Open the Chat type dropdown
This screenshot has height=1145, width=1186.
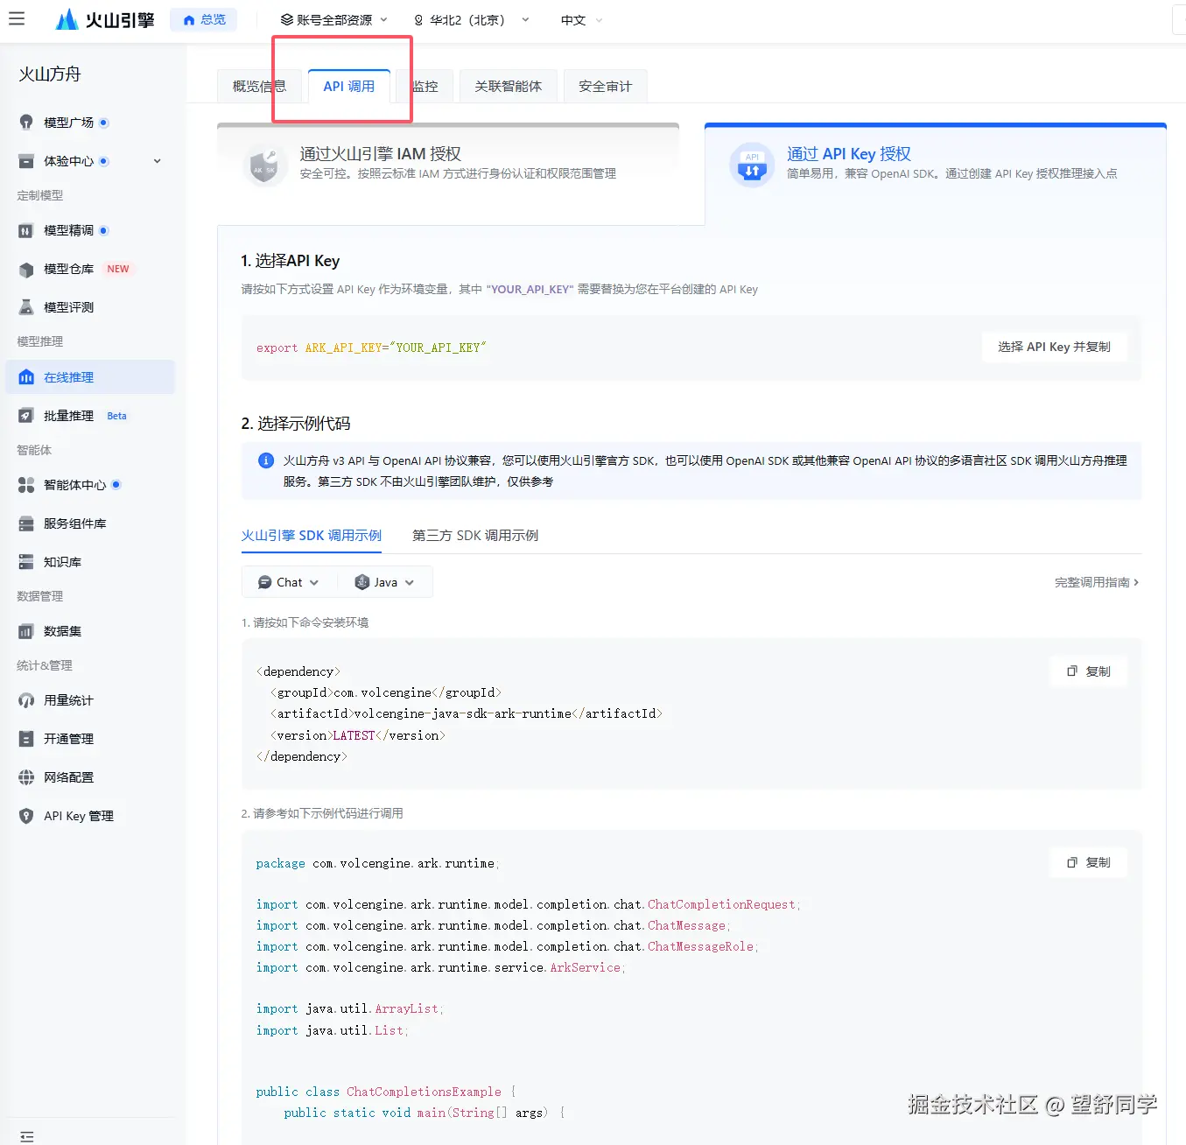coord(289,582)
